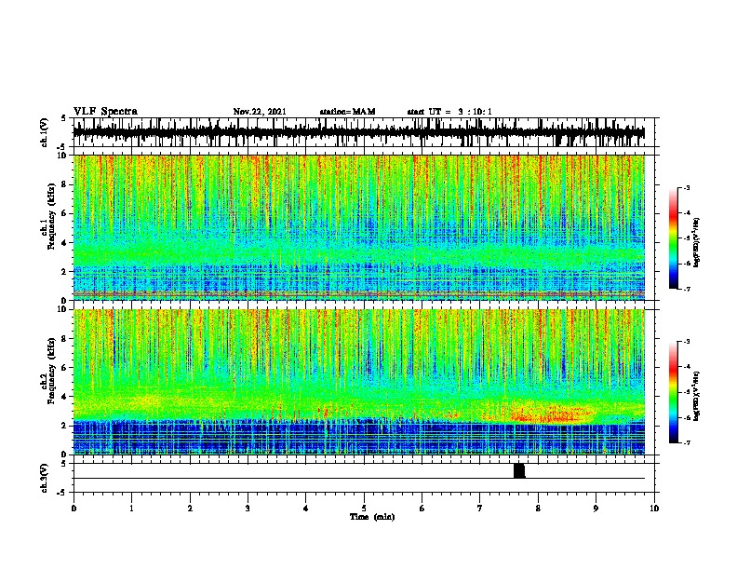Click time axis tick label 7
This screenshot has width=737, height=570.
tap(480, 509)
